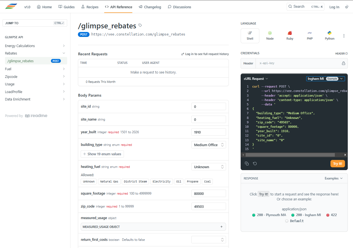Click the Natural Gas allowed value
The height and width of the screenshot is (248, 353).
pyautogui.click(x=109, y=181)
